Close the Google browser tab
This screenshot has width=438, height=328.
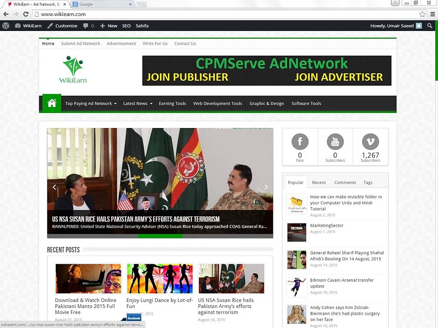tap(130, 4)
